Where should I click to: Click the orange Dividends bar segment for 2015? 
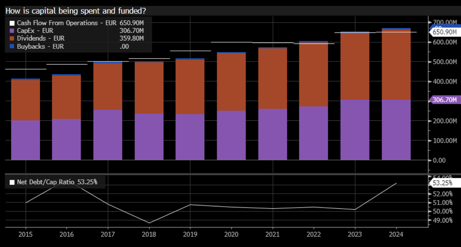click(25, 100)
